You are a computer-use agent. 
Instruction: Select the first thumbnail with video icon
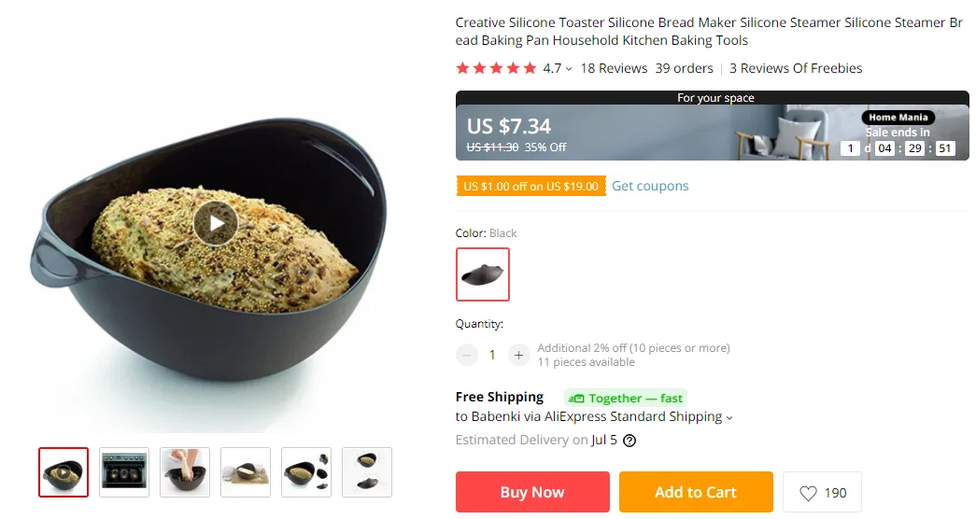(x=64, y=472)
